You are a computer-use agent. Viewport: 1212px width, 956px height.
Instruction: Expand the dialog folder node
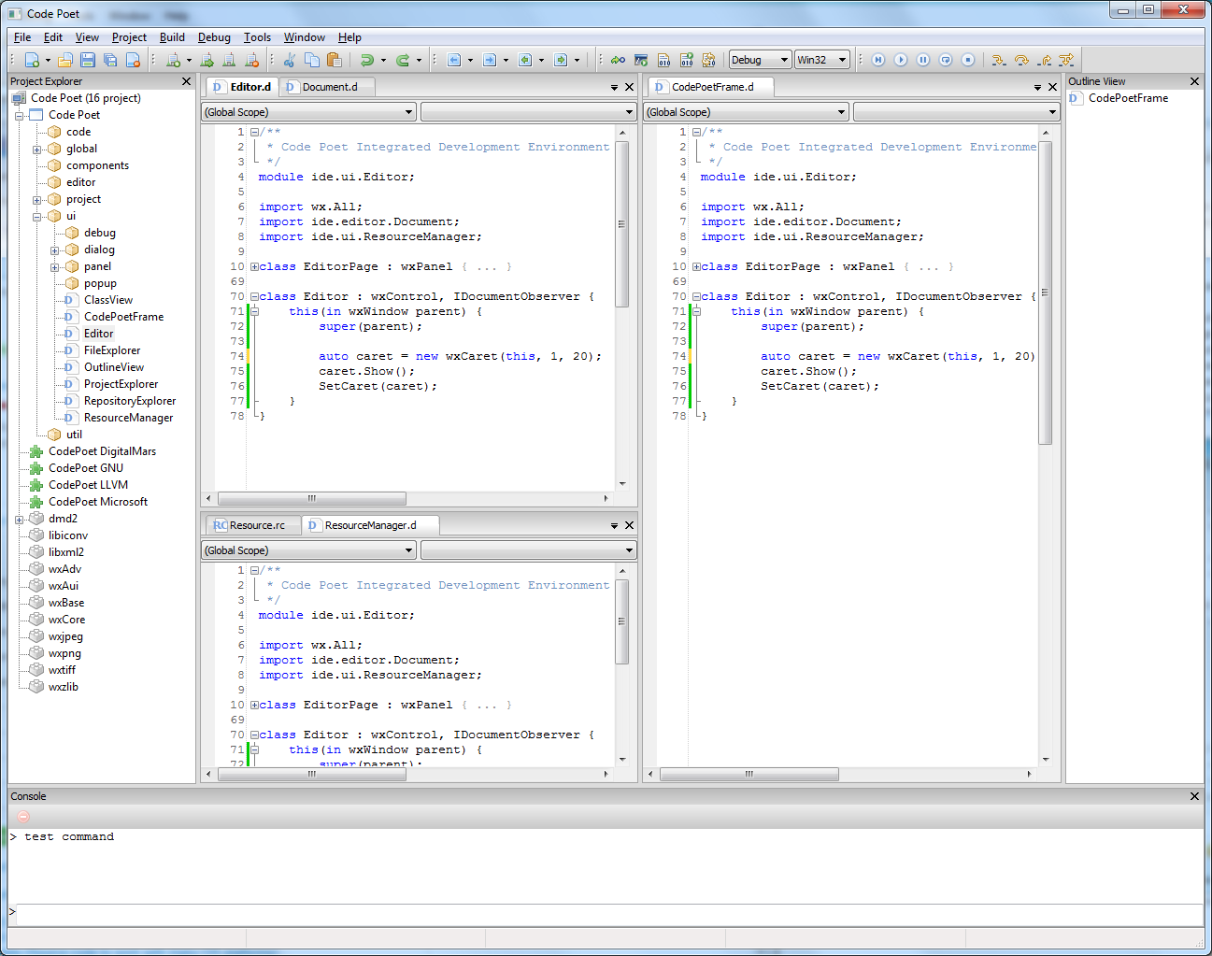click(x=54, y=250)
